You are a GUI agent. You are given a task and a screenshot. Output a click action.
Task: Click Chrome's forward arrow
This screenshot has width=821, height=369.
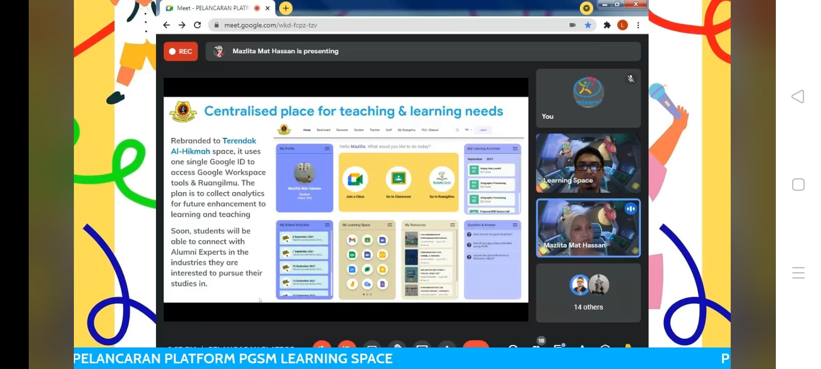182,25
